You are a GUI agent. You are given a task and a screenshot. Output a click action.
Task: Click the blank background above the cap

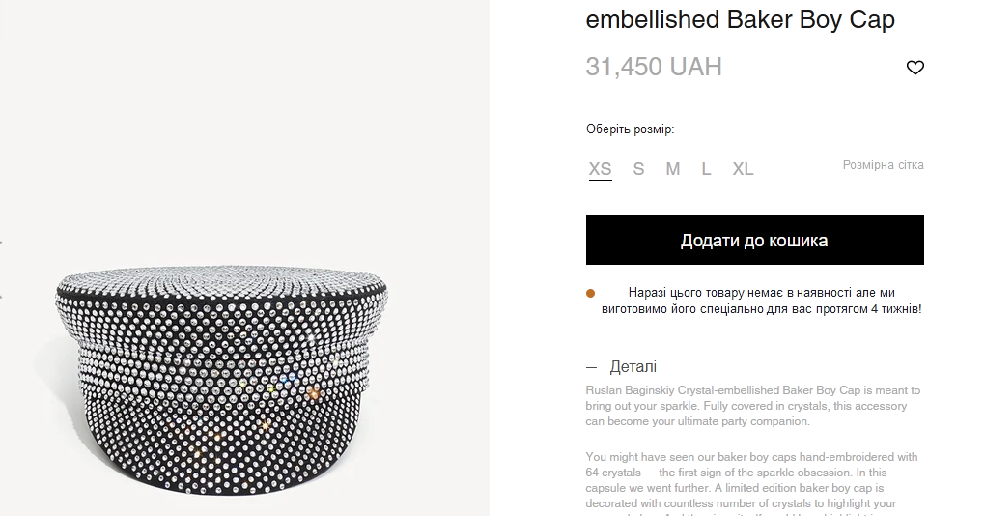point(241,126)
